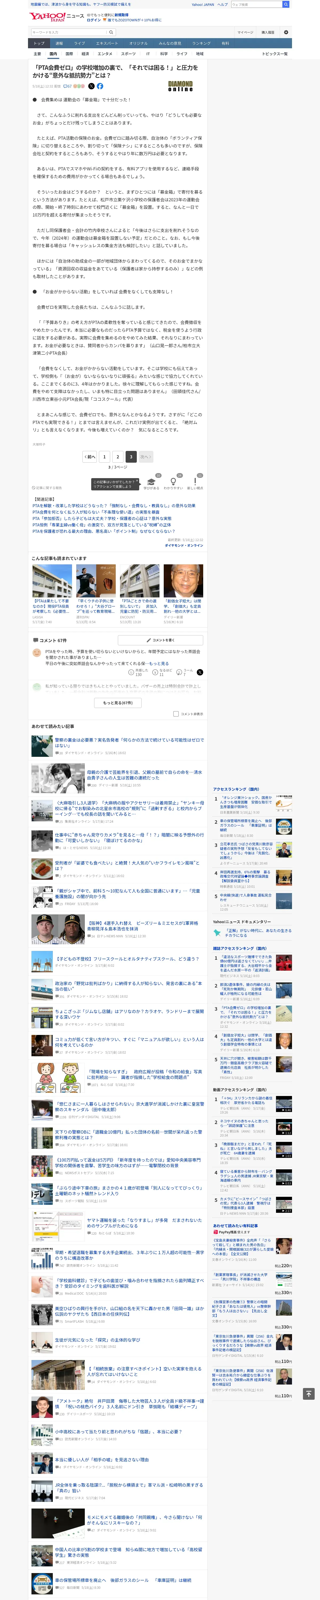Open settings with the gear icon
320x1600 pixels.
pos(286,32)
